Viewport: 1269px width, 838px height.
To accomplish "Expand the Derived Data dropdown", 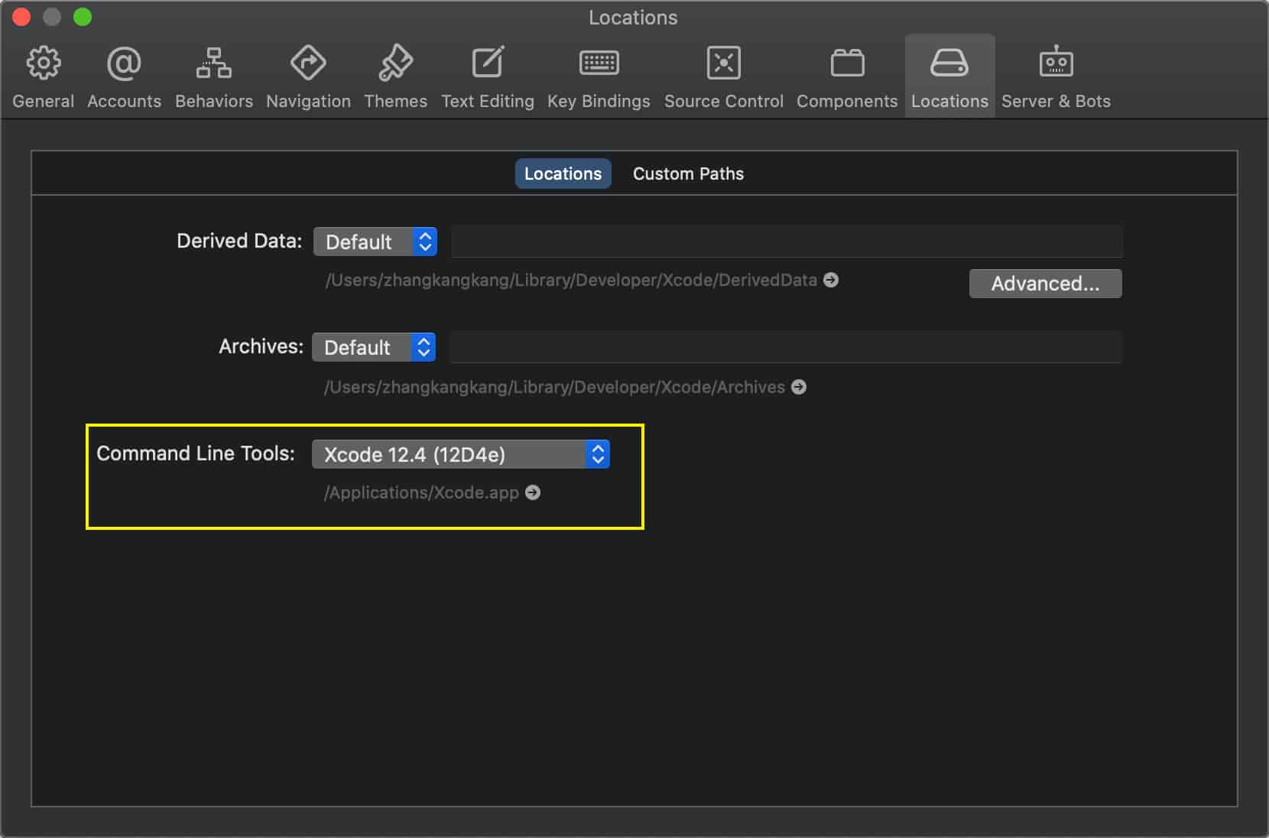I will [375, 242].
